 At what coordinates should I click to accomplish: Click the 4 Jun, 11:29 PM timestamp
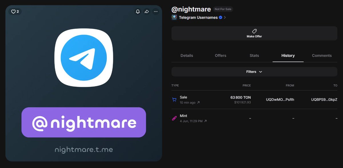[191, 121]
